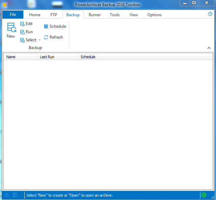Maximize the PowerArchiver window

(194, 3)
